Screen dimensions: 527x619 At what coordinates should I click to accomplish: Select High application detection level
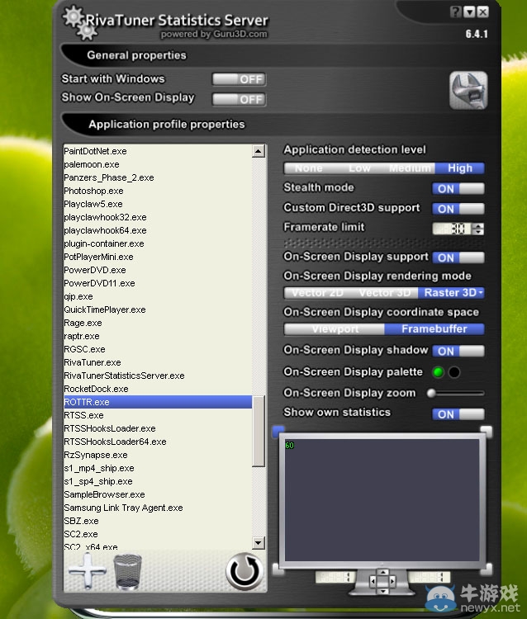(x=460, y=168)
